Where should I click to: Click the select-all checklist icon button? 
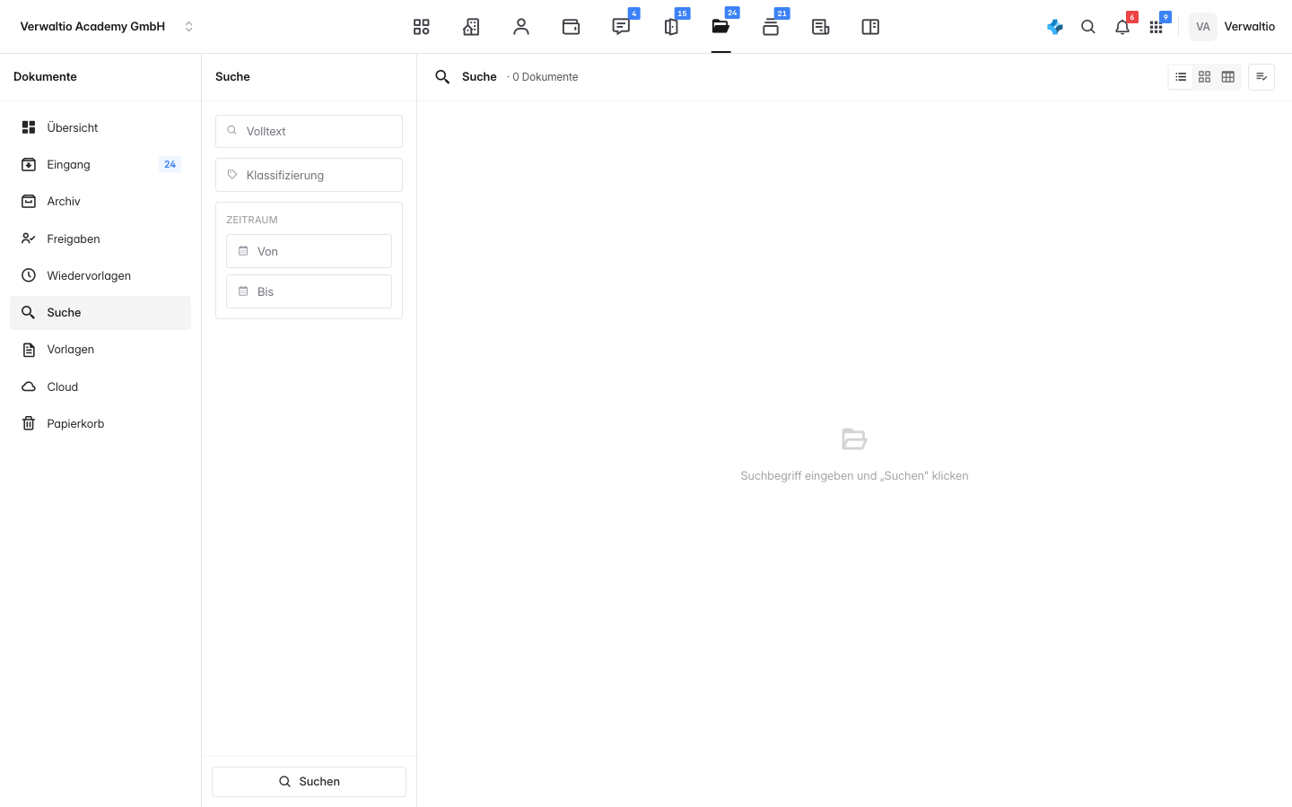click(1261, 77)
